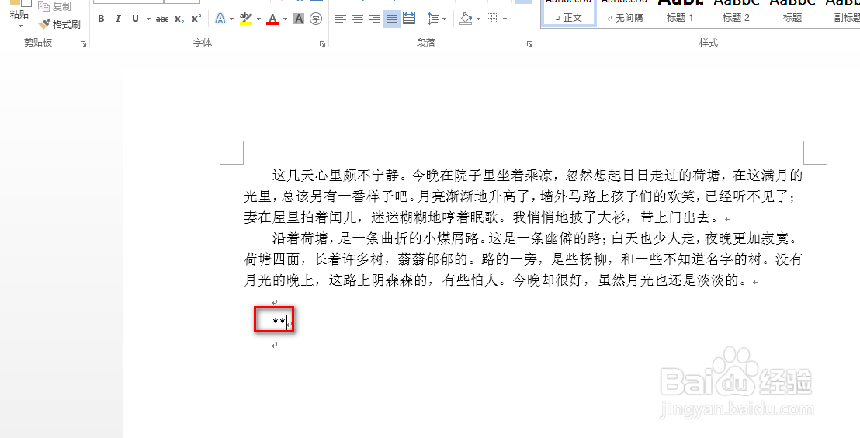
Task: Apply distributed alignment
Action: click(408, 19)
